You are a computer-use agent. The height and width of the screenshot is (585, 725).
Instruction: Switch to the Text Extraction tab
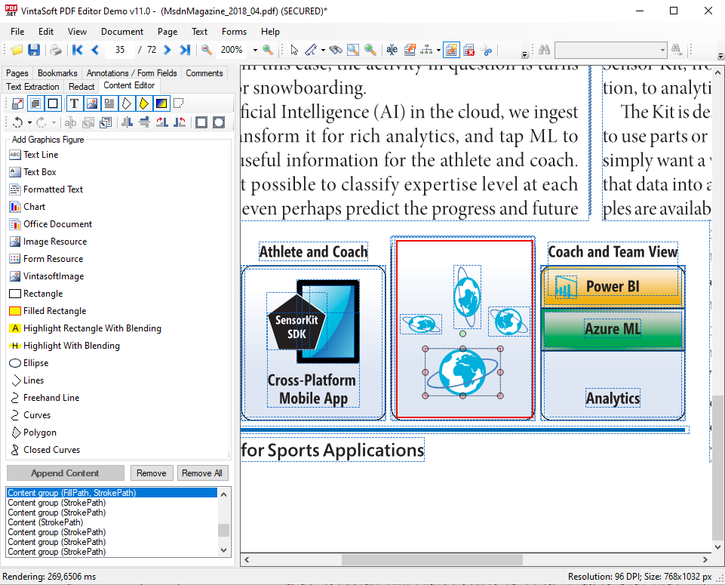point(32,87)
